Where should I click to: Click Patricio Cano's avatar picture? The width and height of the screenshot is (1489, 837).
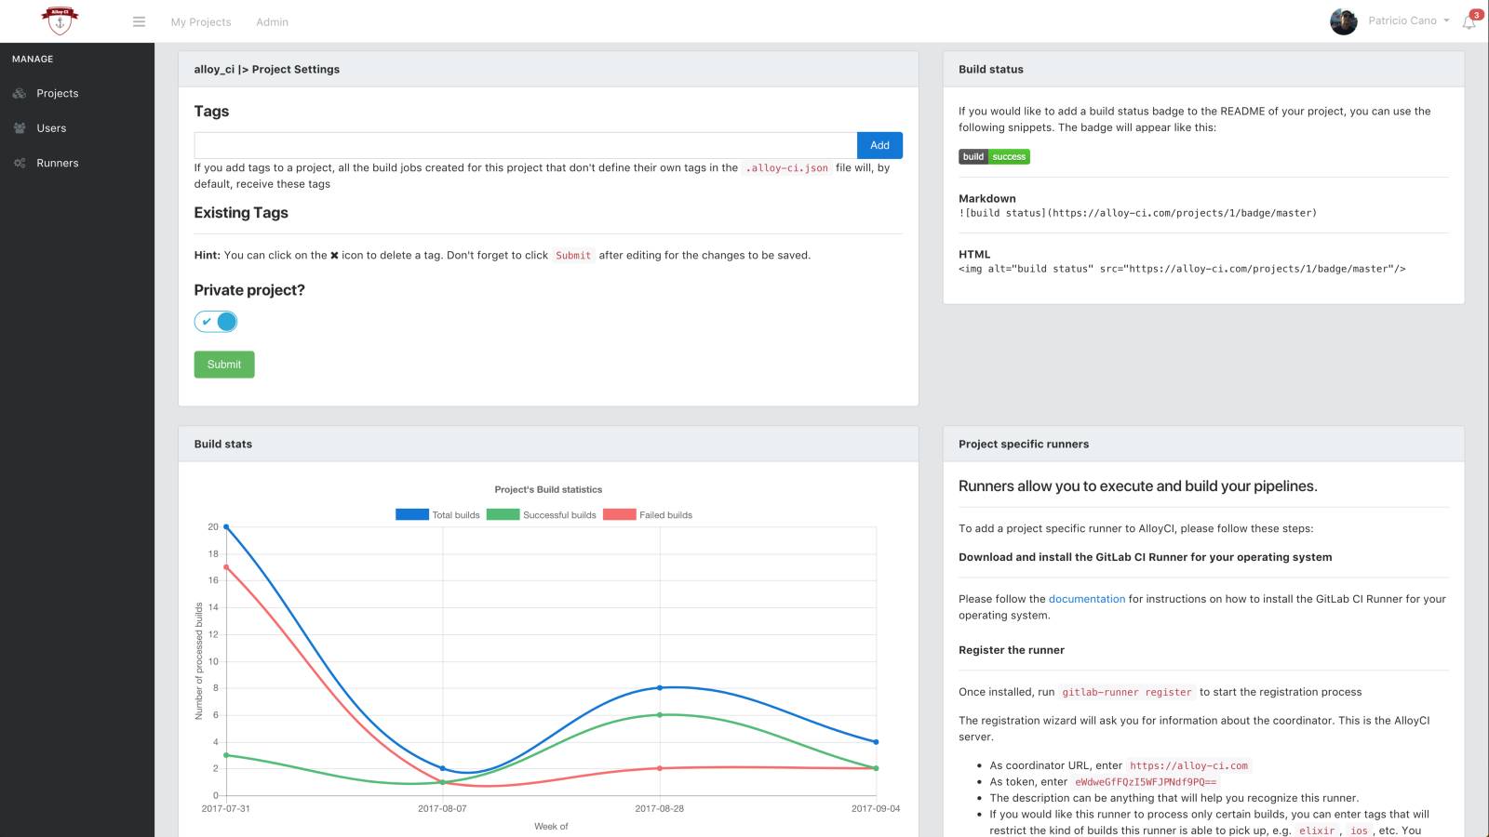[x=1343, y=21]
